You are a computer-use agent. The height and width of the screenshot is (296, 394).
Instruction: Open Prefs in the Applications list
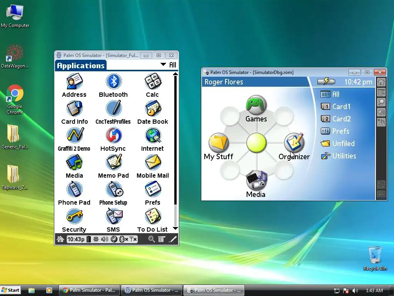click(x=152, y=193)
